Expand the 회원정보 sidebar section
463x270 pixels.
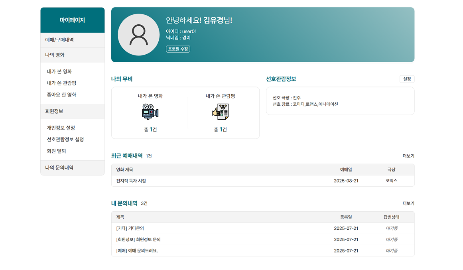(54, 111)
